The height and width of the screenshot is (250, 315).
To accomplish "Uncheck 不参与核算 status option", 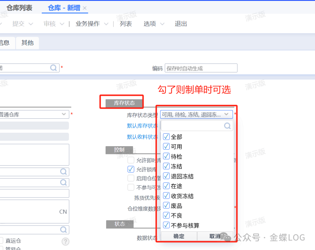I will tap(166, 225).
